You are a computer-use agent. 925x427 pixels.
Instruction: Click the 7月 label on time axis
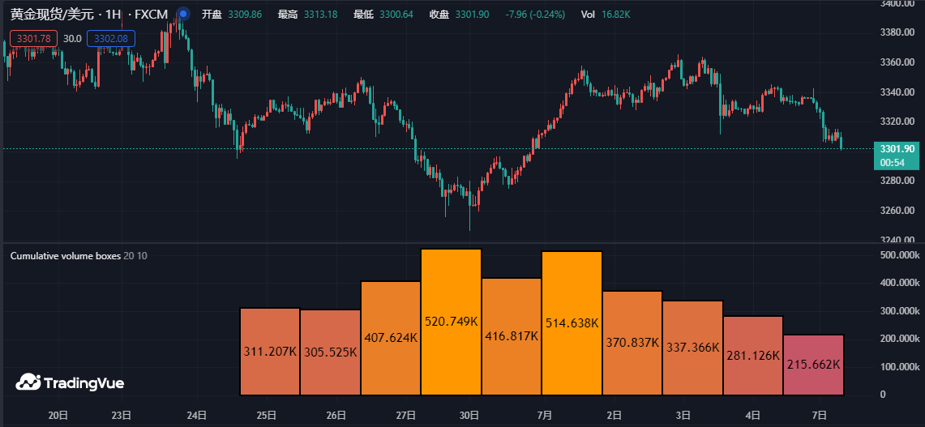pos(545,415)
